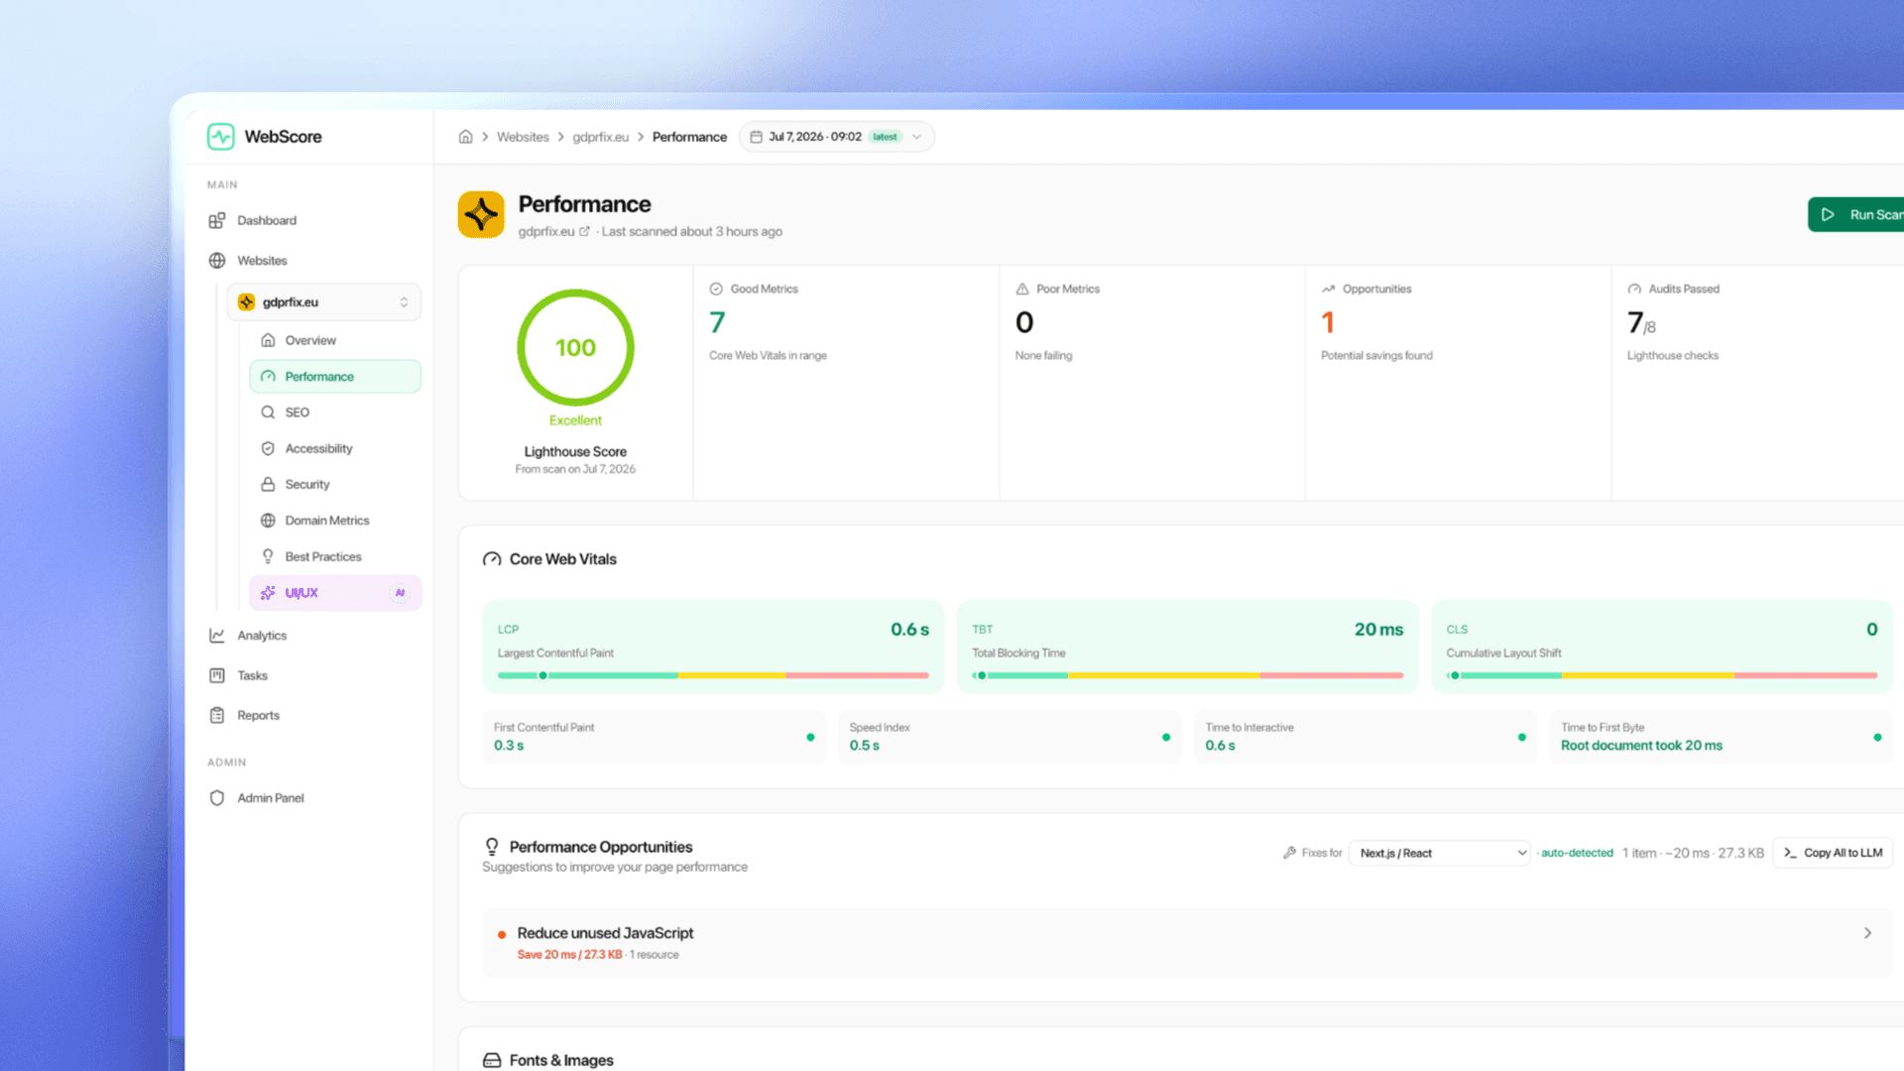The width and height of the screenshot is (1904, 1071).
Task: Click the wrench icon beside Fixes for
Action: [x=1289, y=853]
